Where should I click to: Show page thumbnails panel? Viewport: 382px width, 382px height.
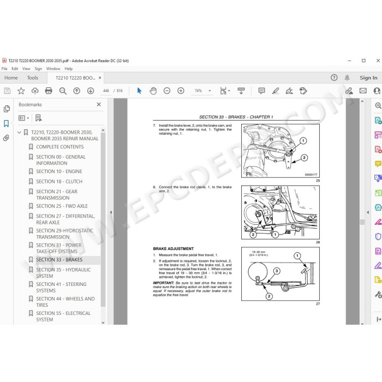coord(7,109)
